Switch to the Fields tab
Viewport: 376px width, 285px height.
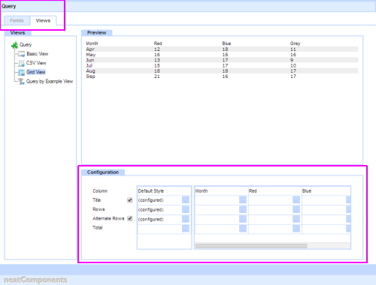17,20
